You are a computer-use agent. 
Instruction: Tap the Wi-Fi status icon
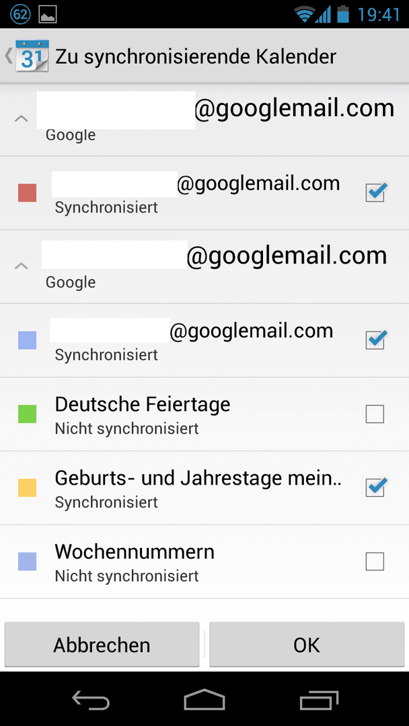tap(305, 14)
